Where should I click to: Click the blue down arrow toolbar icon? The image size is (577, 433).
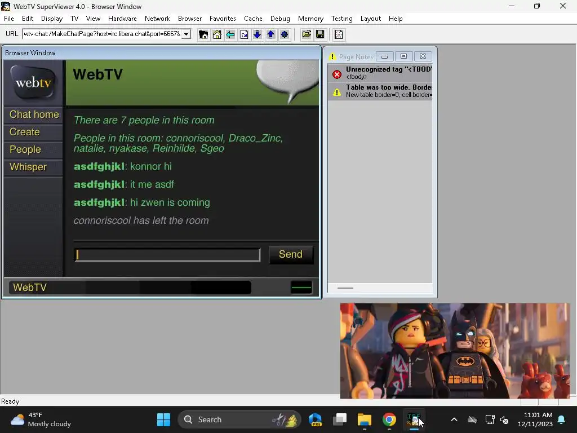(x=257, y=34)
